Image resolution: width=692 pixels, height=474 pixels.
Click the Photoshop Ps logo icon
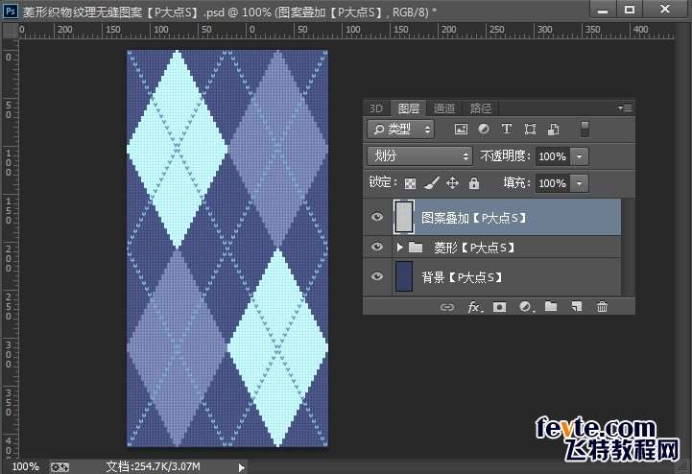point(11,11)
